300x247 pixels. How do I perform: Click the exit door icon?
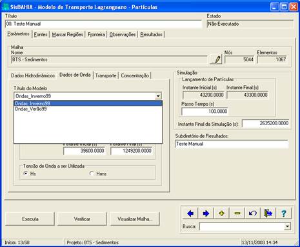(268, 213)
